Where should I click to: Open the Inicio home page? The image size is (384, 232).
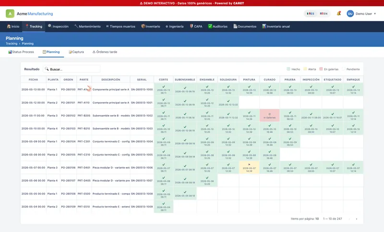tap(13, 26)
